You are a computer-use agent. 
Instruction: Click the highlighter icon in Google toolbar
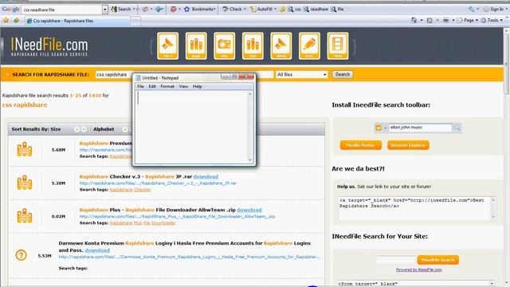pos(282,9)
